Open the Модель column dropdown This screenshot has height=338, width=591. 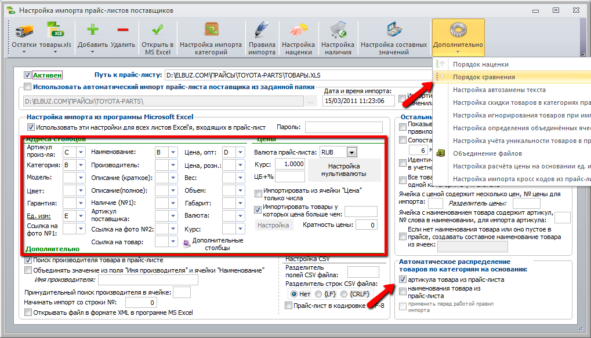coord(81,177)
